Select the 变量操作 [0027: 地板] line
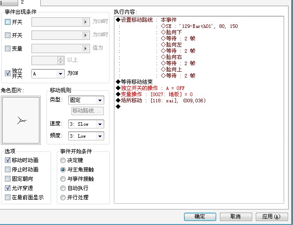Viewport: 293px width, 225px height. coord(199,94)
